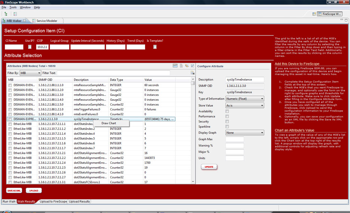
Task: Sort grid by the Data Type column header
Action: point(126,80)
